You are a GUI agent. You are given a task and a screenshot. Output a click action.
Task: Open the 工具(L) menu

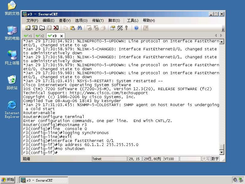point(133,21)
